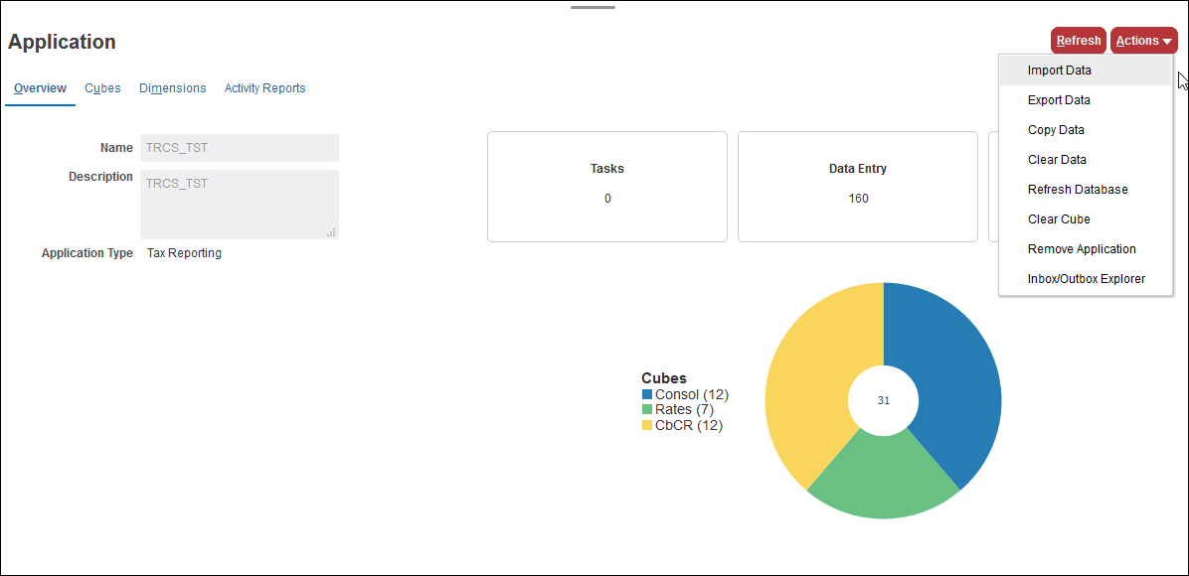The image size is (1189, 576).
Task: Click the yellow CbCR legend swatch
Action: click(x=645, y=424)
